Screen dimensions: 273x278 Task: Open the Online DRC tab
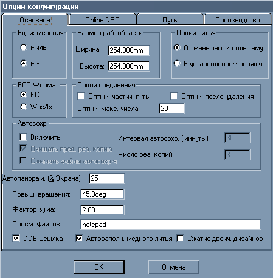(x=102, y=20)
